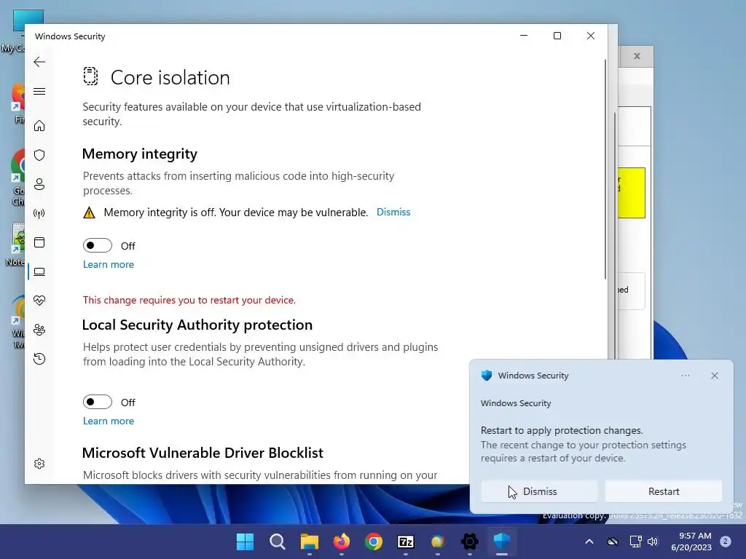
Task: Open Learn more under Memory integrity
Action: point(109,264)
